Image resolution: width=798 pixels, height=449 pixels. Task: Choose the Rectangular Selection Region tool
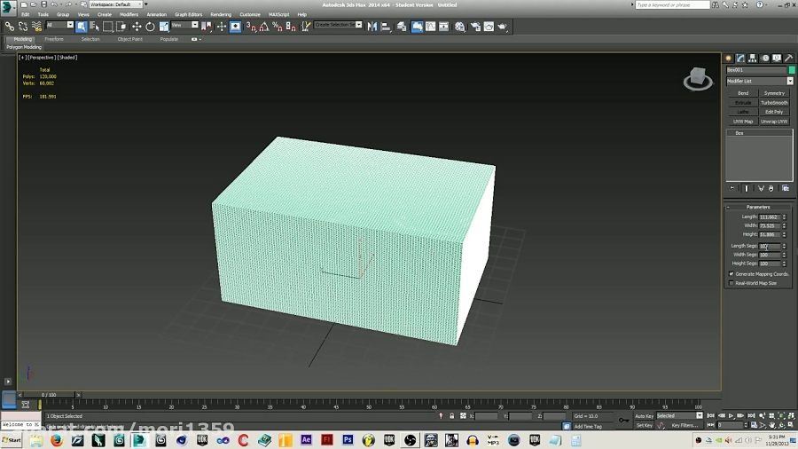(x=107, y=27)
